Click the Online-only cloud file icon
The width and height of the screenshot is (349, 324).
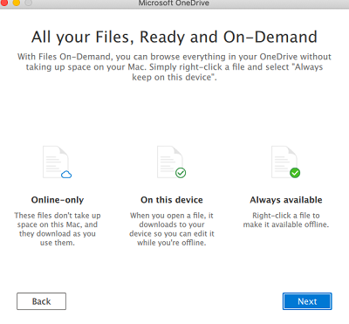point(57,162)
